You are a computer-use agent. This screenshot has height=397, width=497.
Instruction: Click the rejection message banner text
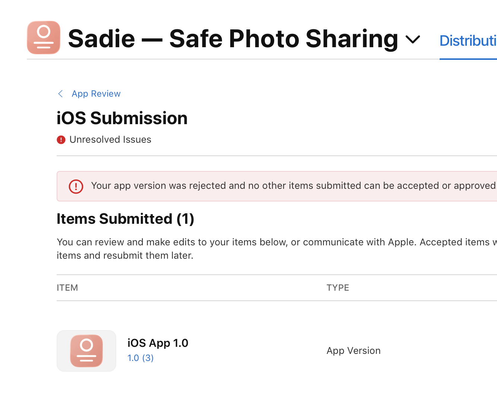point(293,185)
